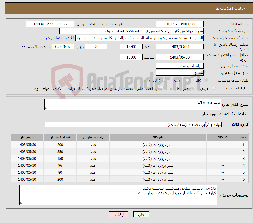This screenshot has height=223, width=253.
Task: Click the کد کالا column header
Action: click(x=223, y=137)
